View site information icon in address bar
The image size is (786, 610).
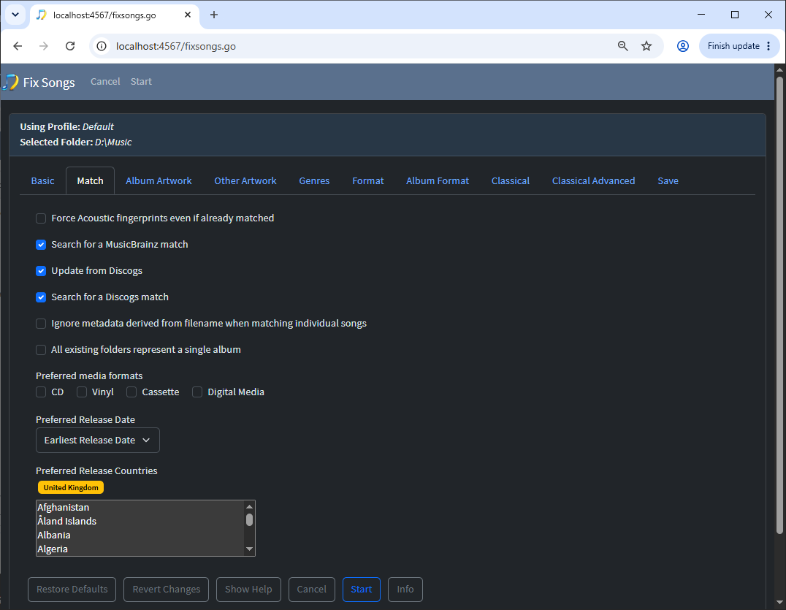point(102,46)
